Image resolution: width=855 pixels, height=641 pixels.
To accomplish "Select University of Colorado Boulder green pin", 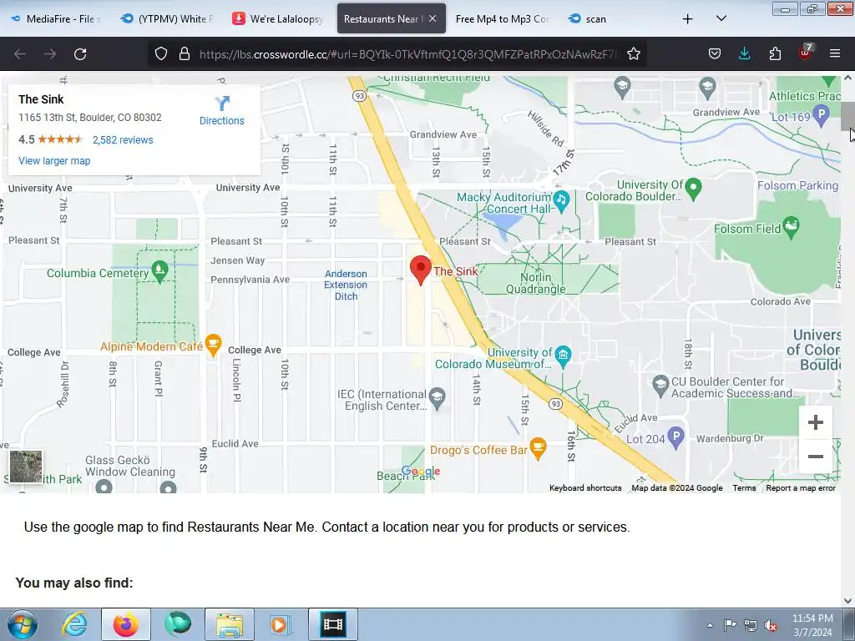I will 693,189.
